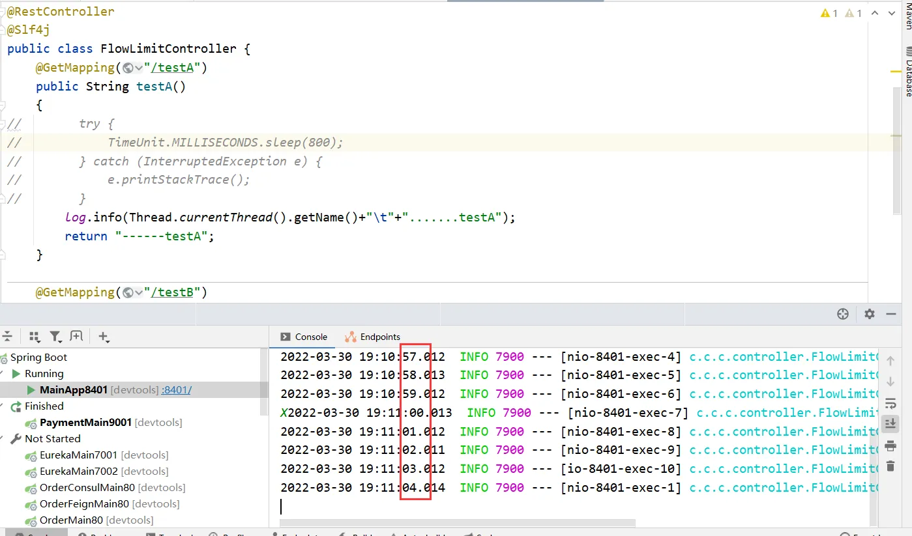Screen dimensions: 912x536
Task: Open the chevron dropdown next to /testB globe
Action: [x=138, y=292]
